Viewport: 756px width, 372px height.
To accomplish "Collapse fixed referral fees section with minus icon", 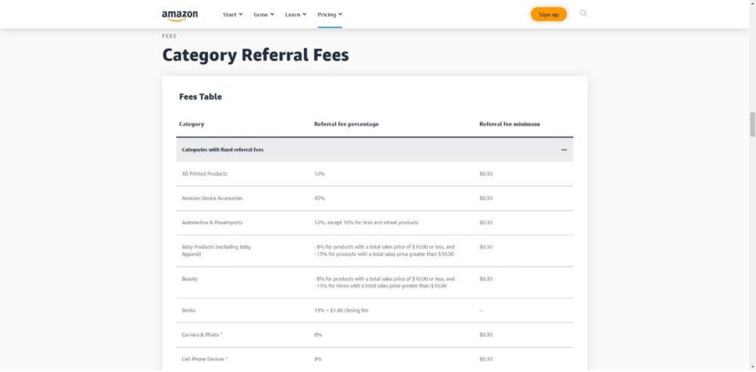I will 564,149.
